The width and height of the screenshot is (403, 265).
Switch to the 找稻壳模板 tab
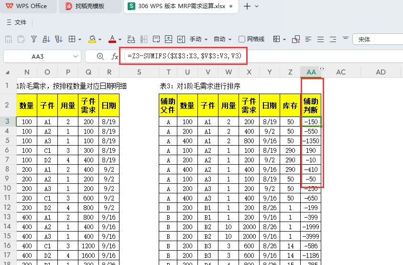[x=90, y=6]
